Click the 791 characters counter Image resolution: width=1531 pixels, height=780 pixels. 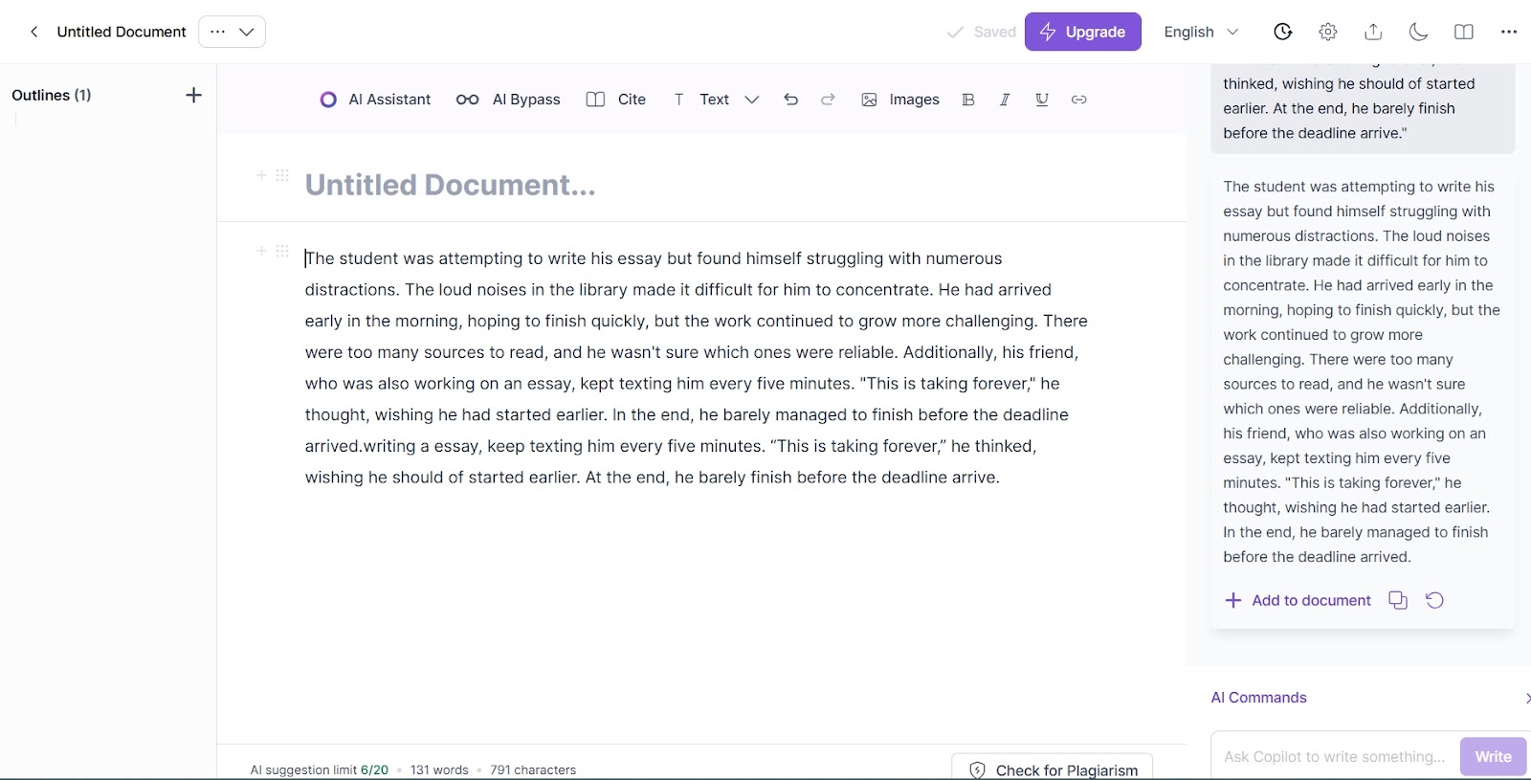(x=533, y=769)
